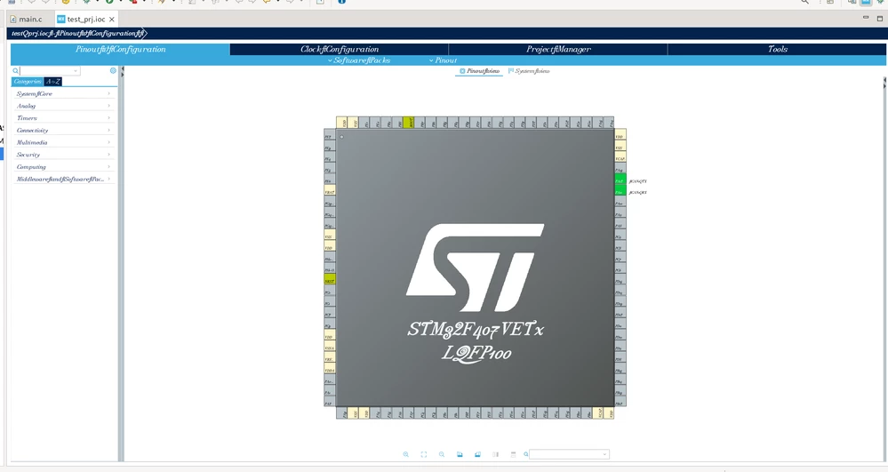
Task: Open the Clock Configuration tab
Action: (x=340, y=49)
